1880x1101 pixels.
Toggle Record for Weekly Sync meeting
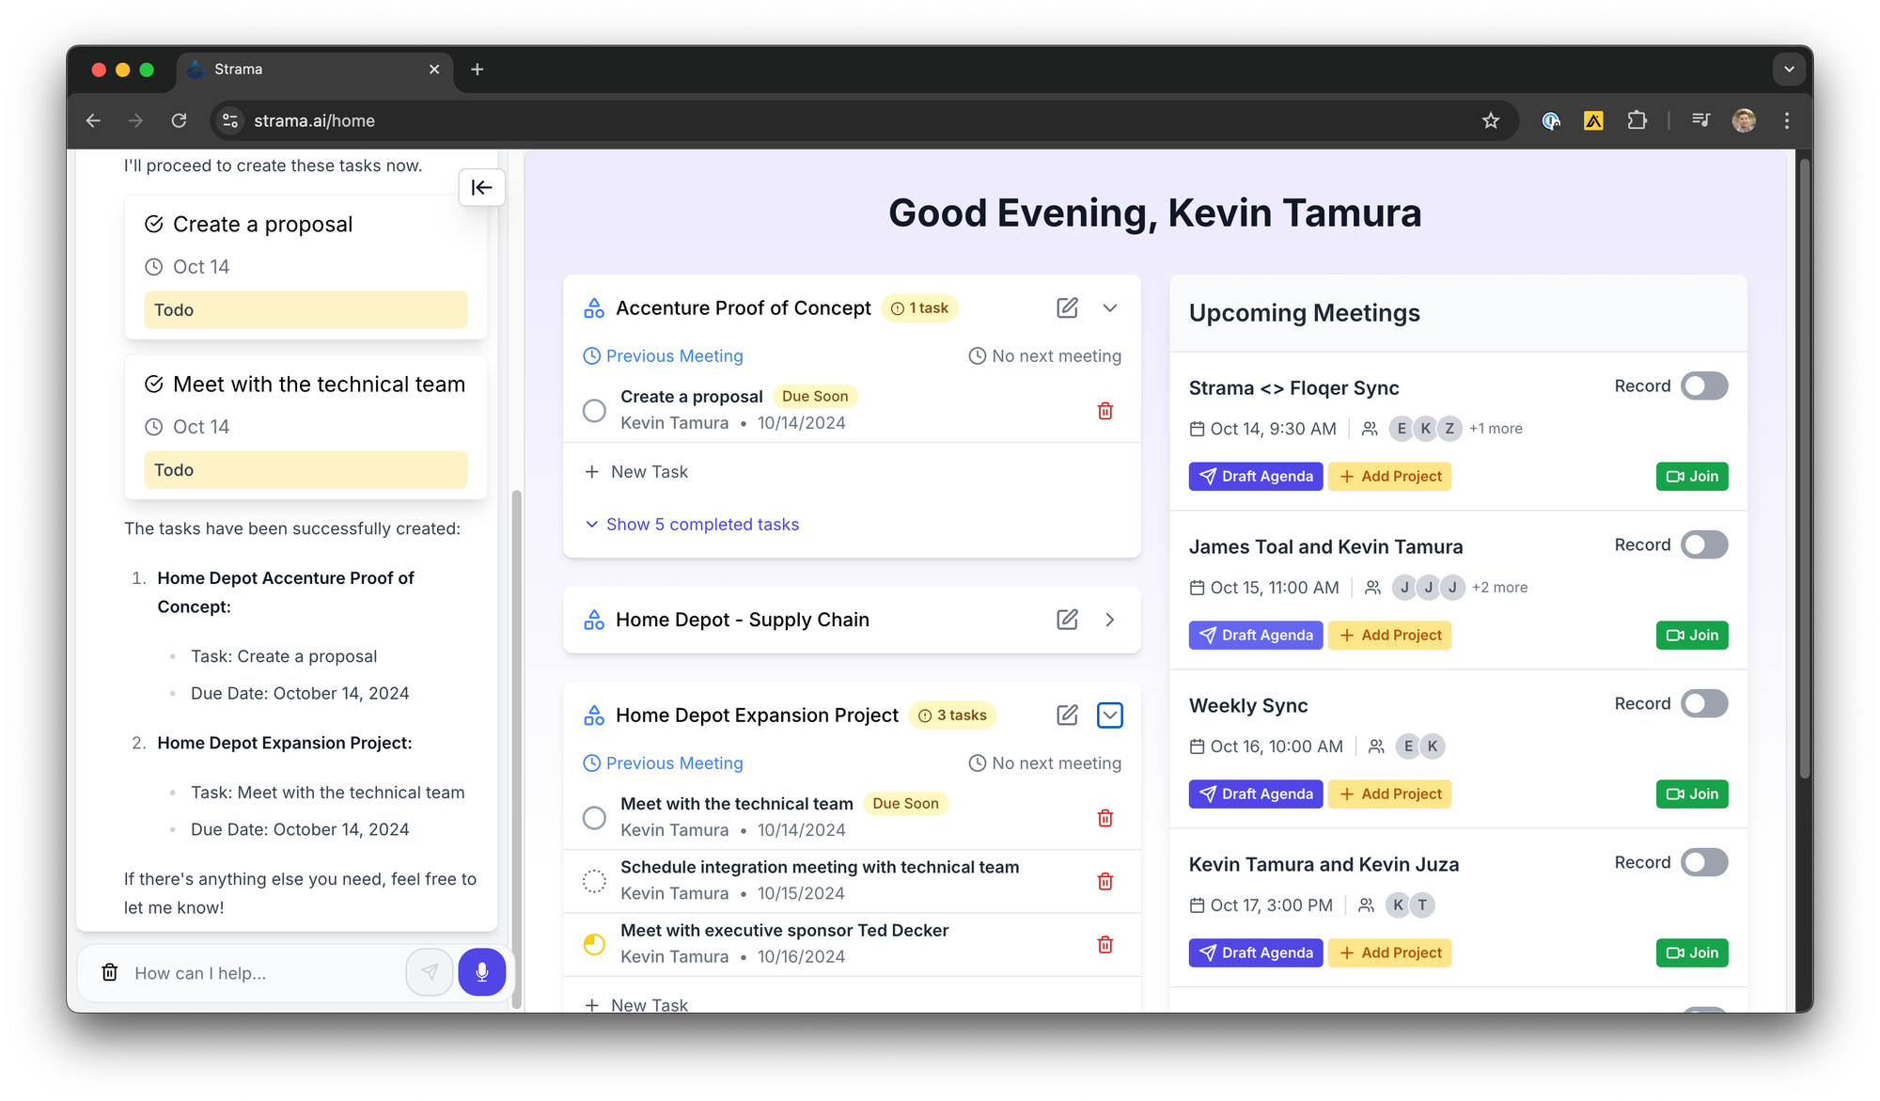click(x=1703, y=704)
